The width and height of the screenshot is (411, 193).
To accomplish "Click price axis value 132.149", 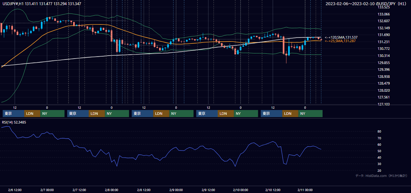I will click(x=383, y=28).
